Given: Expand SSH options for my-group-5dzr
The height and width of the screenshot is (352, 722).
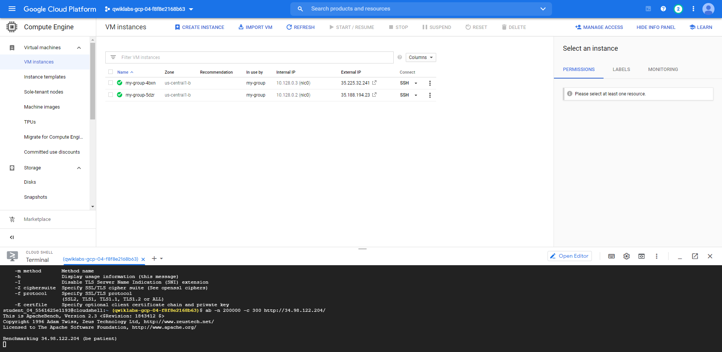Looking at the screenshot, I should click(x=416, y=95).
